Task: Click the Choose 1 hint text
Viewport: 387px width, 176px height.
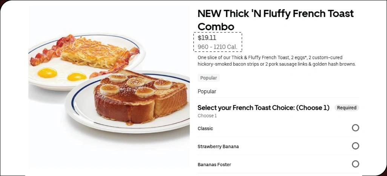Action: tap(207, 116)
